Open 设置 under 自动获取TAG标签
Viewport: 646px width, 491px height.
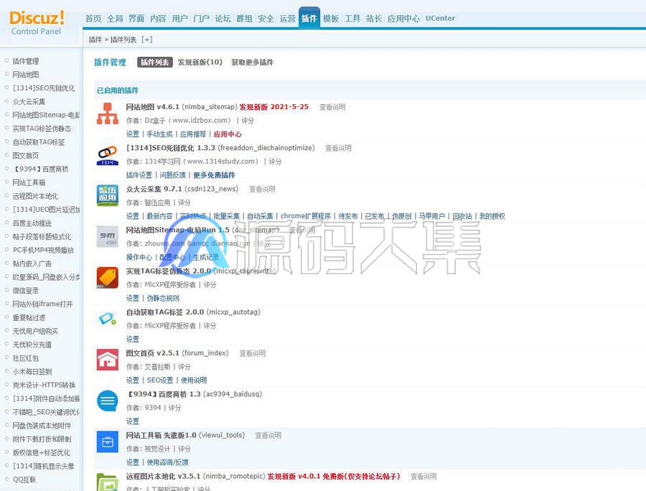tap(133, 339)
